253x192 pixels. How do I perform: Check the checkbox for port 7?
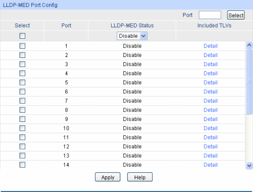(22, 101)
